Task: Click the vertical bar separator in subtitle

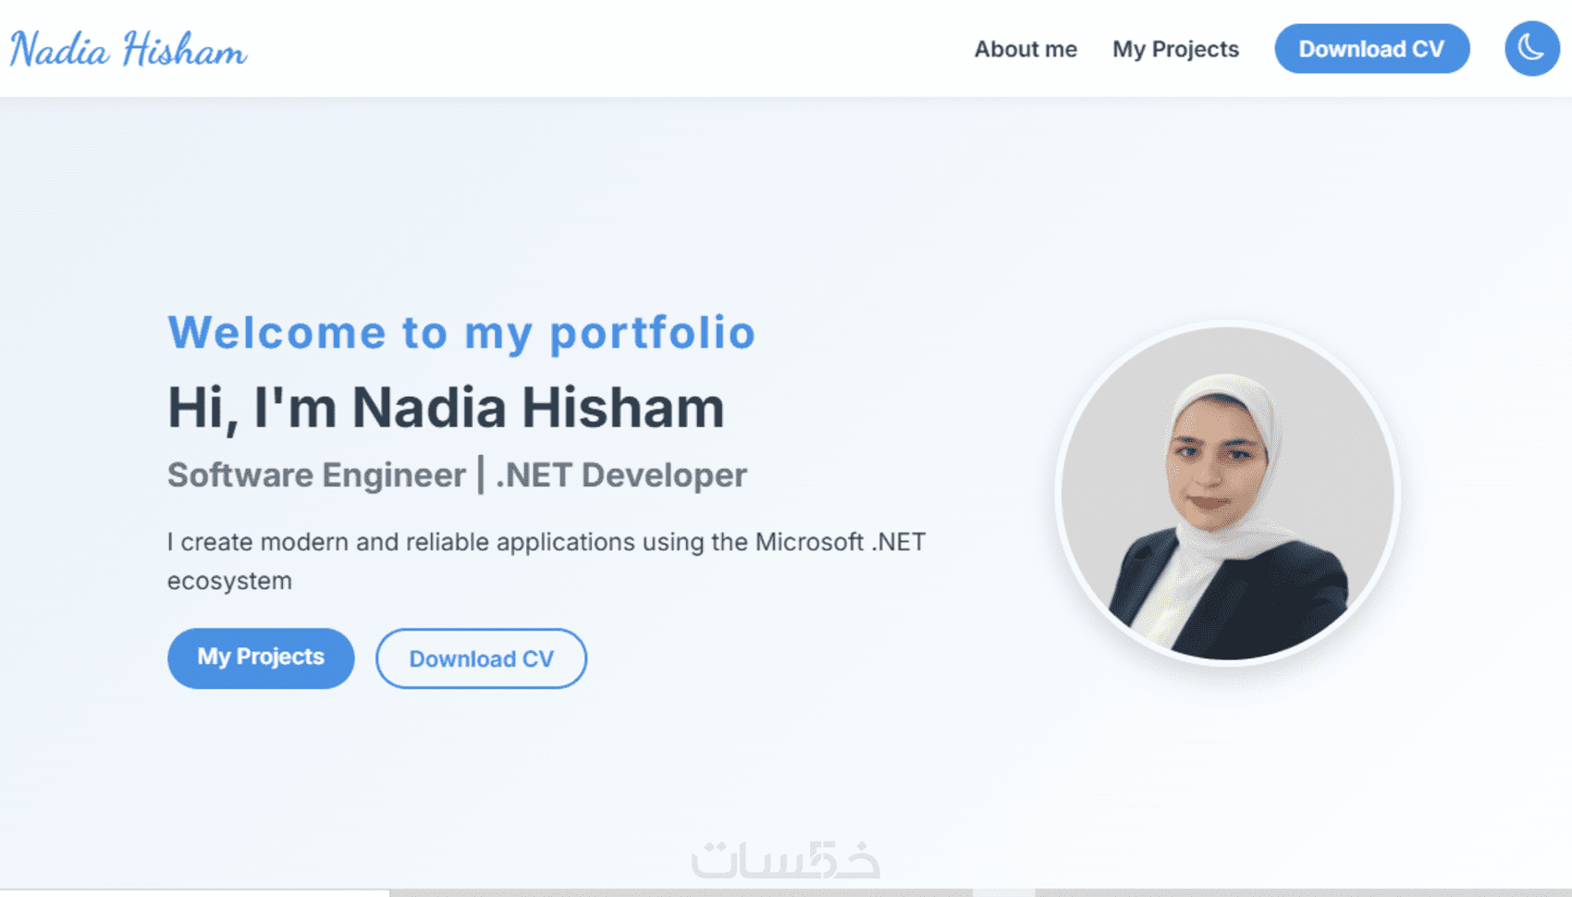Action: (481, 475)
